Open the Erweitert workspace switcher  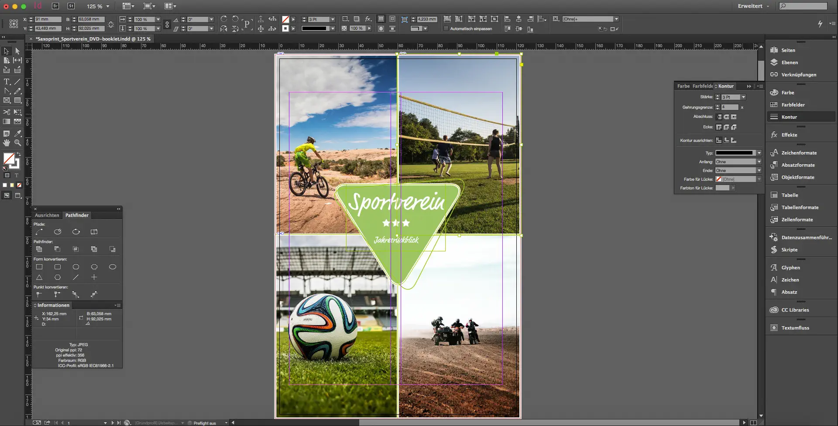point(753,6)
